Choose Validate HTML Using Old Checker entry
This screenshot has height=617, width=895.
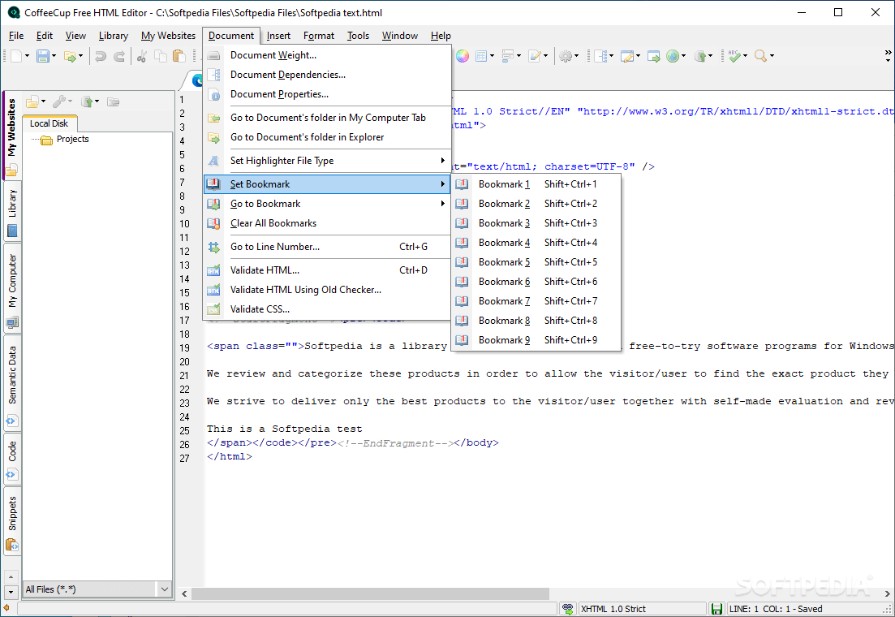pos(327,290)
